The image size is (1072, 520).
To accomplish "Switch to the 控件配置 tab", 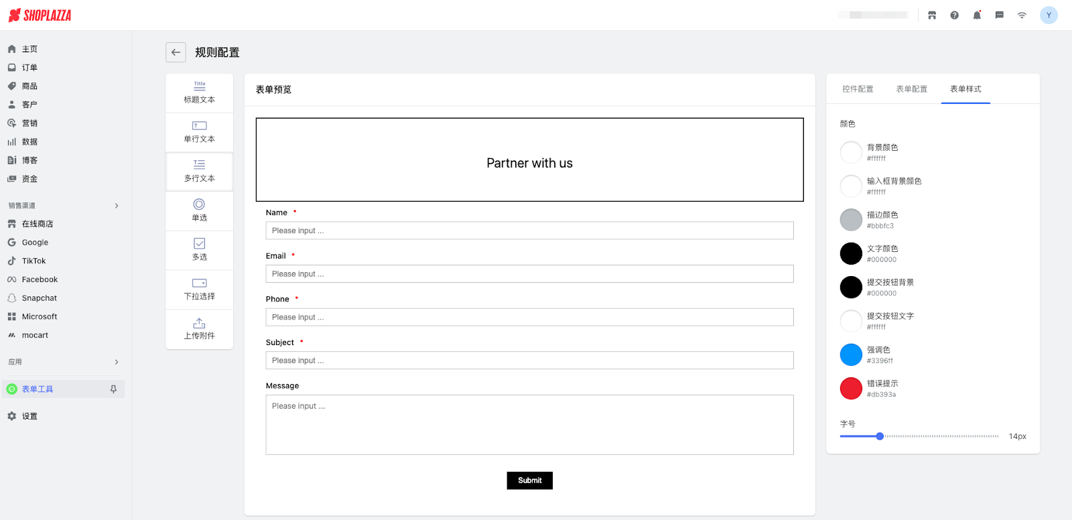I will (858, 89).
